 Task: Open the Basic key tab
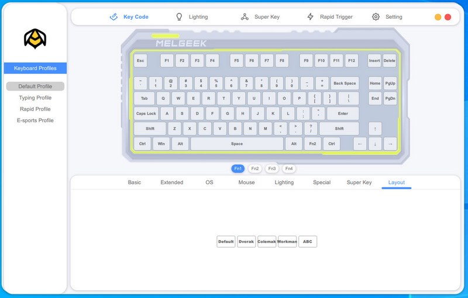point(135,182)
